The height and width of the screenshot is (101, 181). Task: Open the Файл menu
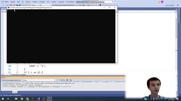coord(7,2)
